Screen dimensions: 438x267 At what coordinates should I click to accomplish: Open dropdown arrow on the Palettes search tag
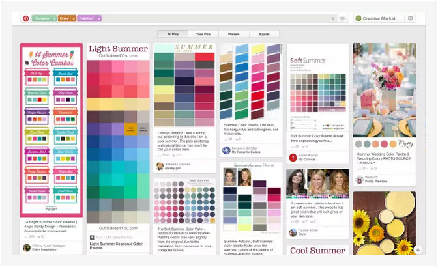click(99, 19)
